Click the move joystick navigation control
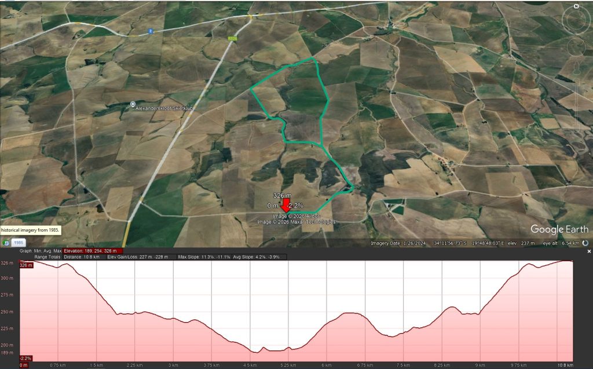 [x=576, y=47]
